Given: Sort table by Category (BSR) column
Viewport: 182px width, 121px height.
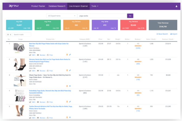Looking at the screenshot, I should [85, 39].
